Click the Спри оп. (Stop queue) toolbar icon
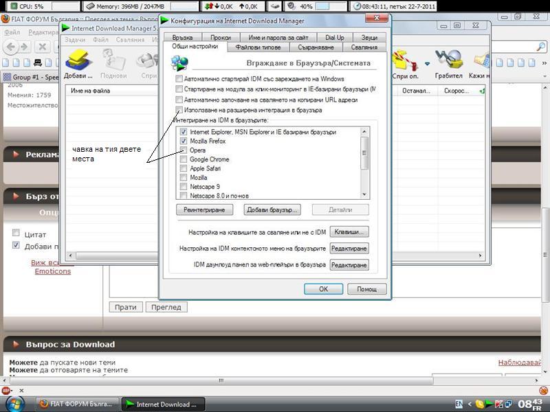The width and height of the screenshot is (550, 412). (x=405, y=64)
